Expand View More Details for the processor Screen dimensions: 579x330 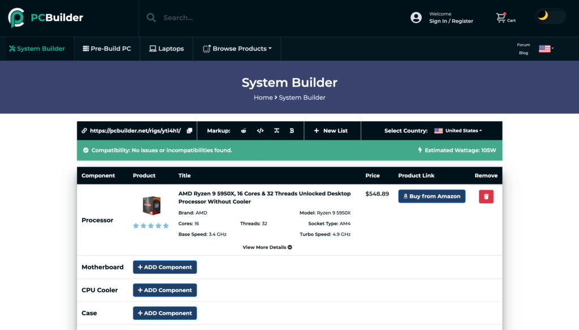tap(267, 247)
